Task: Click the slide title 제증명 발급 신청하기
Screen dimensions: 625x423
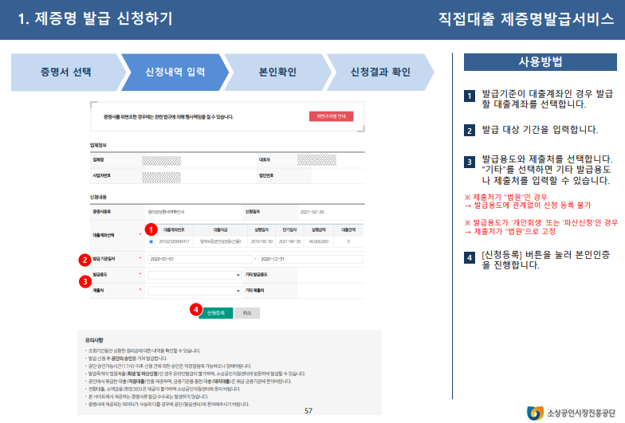Action: pos(96,19)
